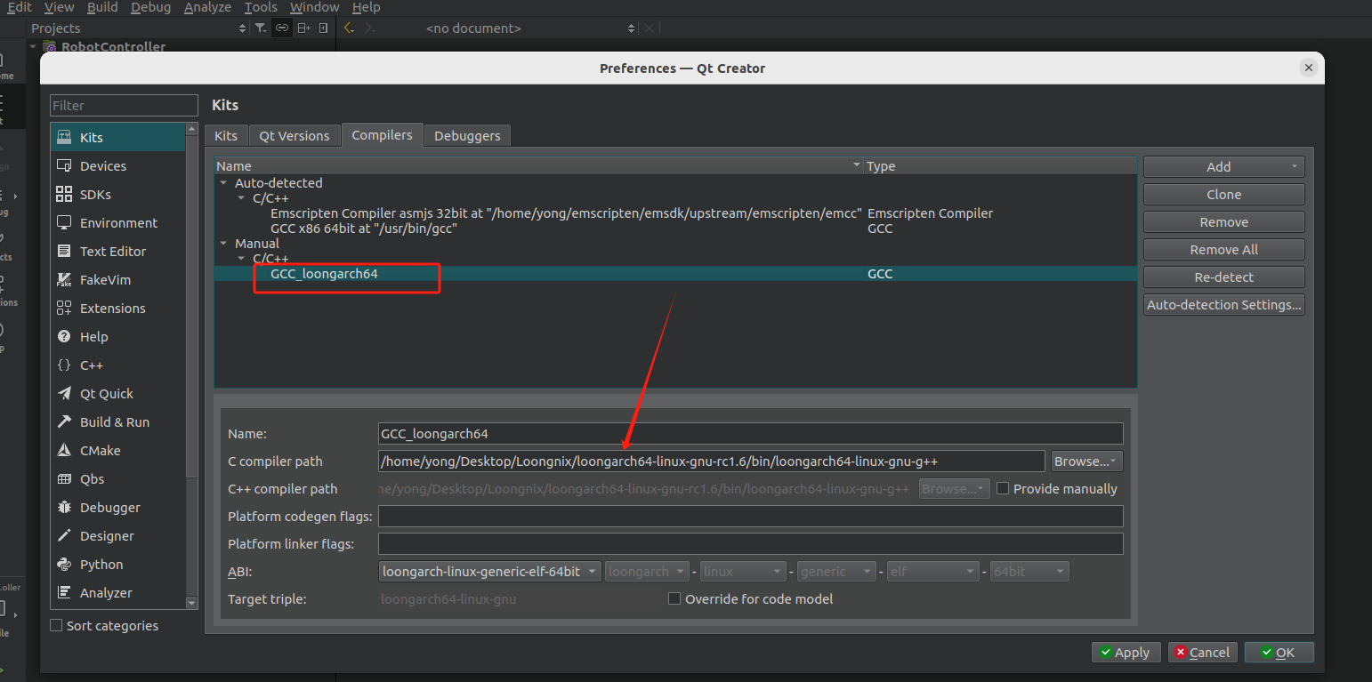
Task: Click the Apply button
Action: (1126, 653)
